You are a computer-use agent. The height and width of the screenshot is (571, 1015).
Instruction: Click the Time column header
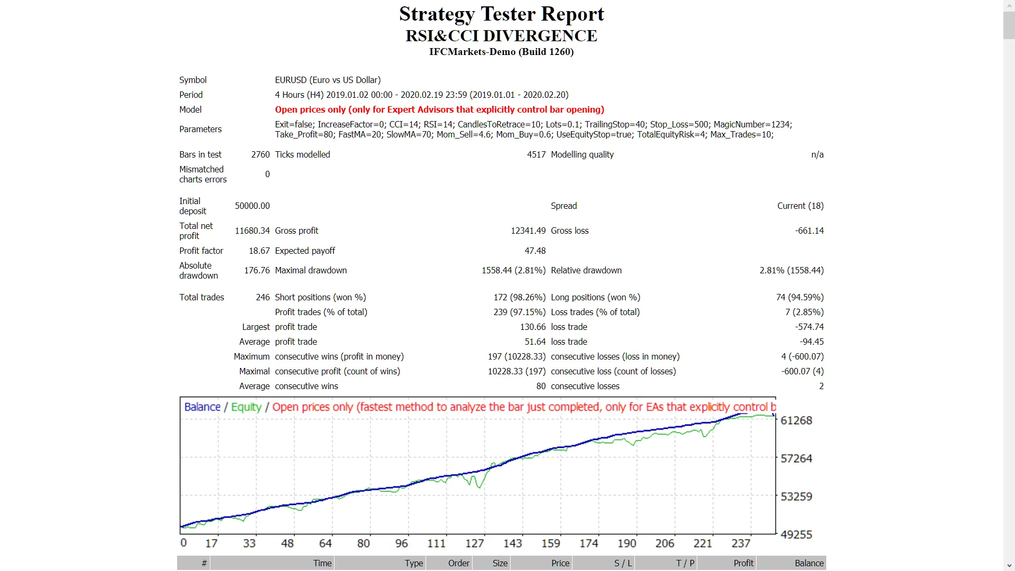pos(322,563)
